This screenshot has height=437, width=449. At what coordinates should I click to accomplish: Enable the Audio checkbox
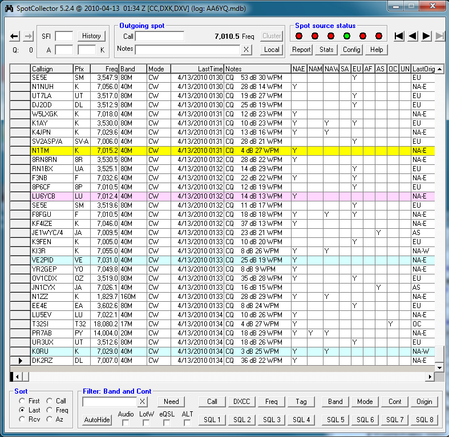point(126,423)
